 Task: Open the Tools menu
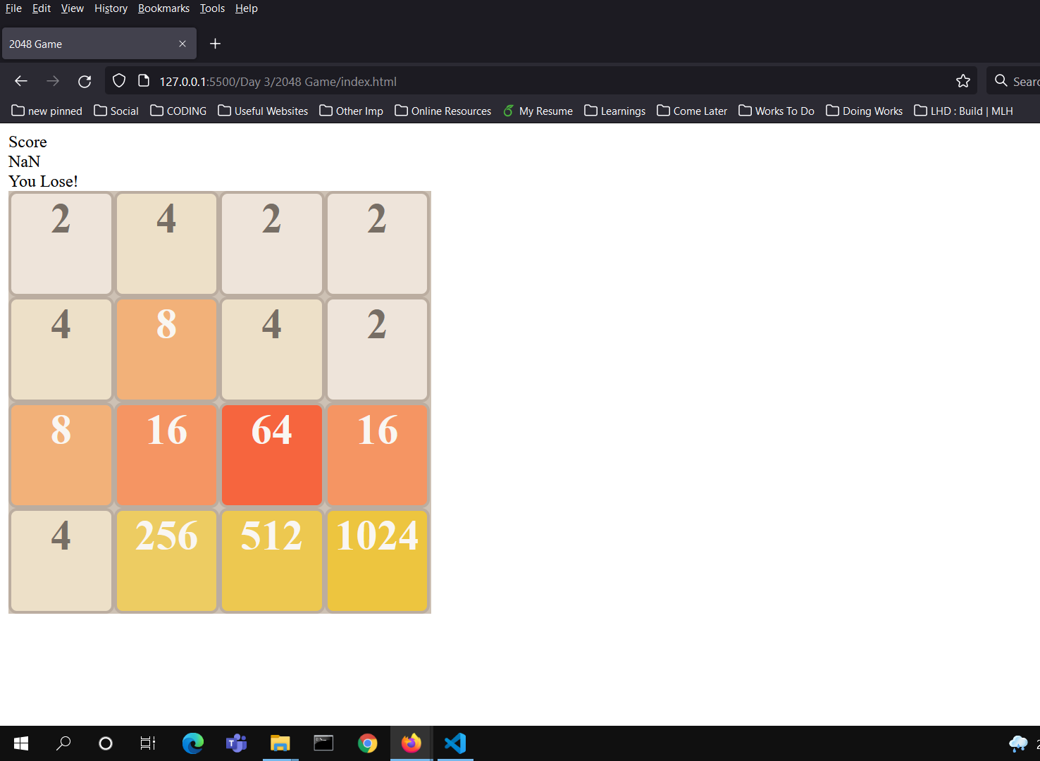point(212,8)
